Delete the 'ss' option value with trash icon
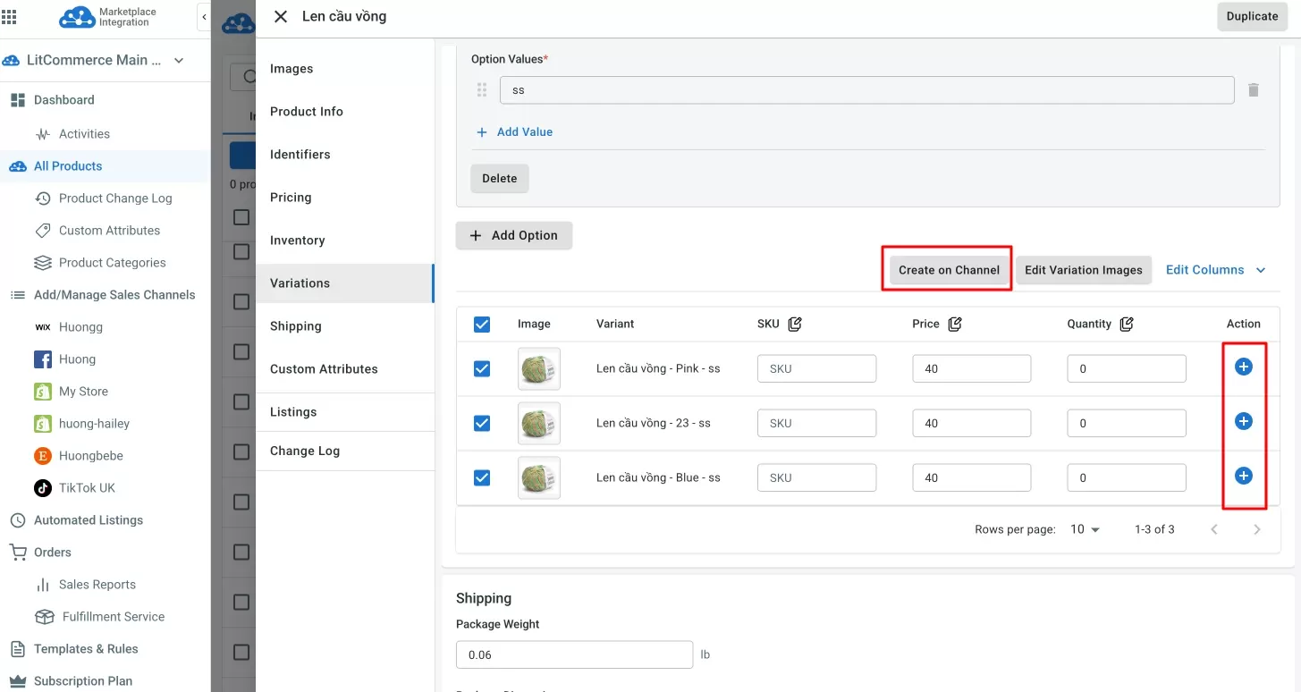The image size is (1301, 692). [1254, 90]
